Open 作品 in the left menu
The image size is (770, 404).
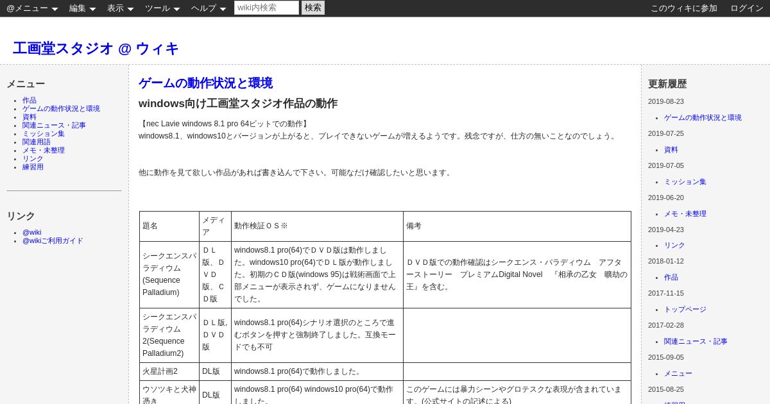30,101
